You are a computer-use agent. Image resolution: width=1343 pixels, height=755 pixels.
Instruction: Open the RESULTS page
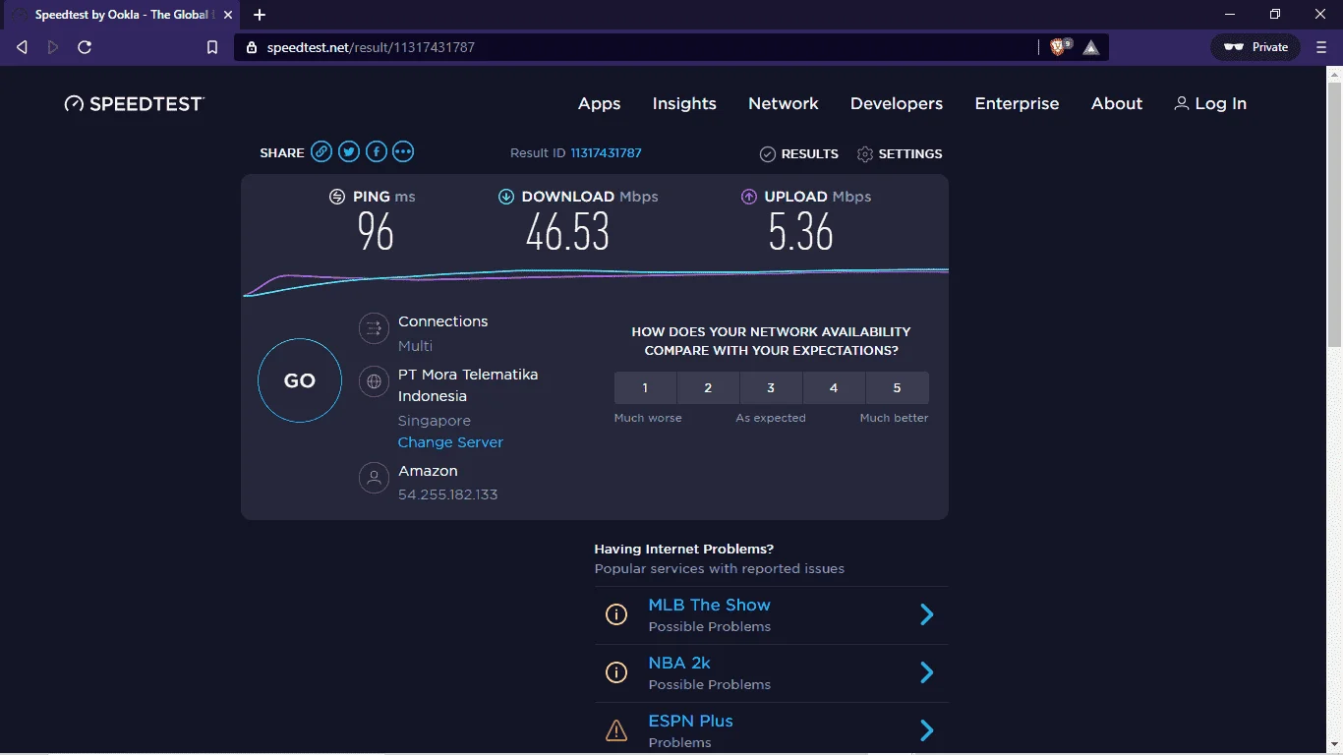pos(799,154)
